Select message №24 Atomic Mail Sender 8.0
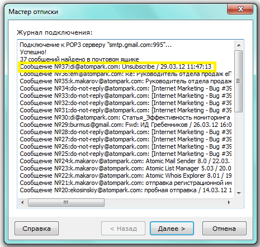This screenshot has height=247, width=260. (x=126, y=161)
